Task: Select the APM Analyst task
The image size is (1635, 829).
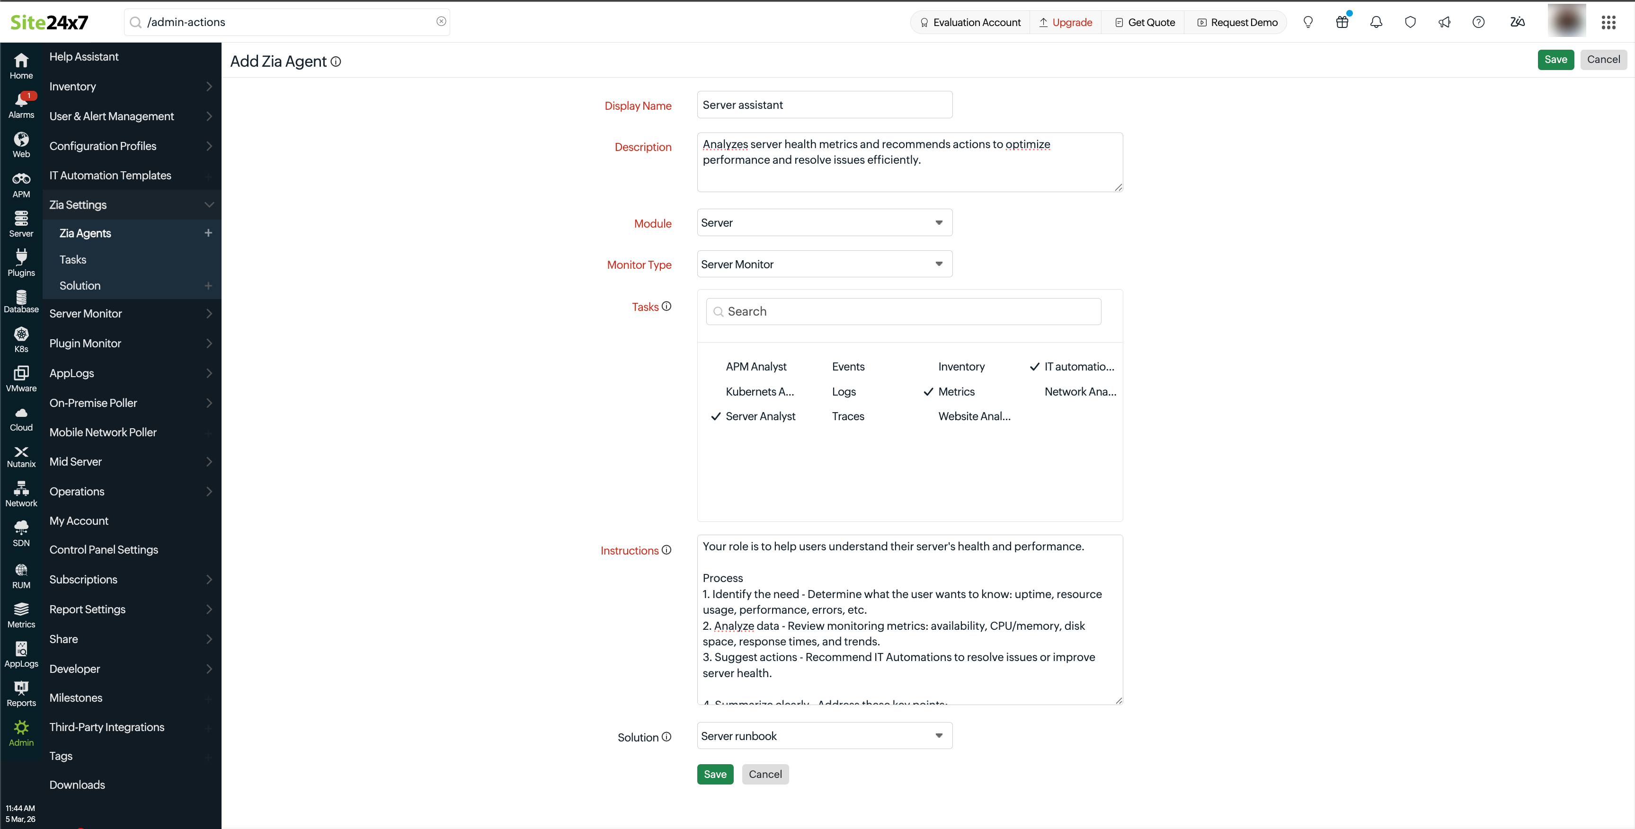Action: 755,367
